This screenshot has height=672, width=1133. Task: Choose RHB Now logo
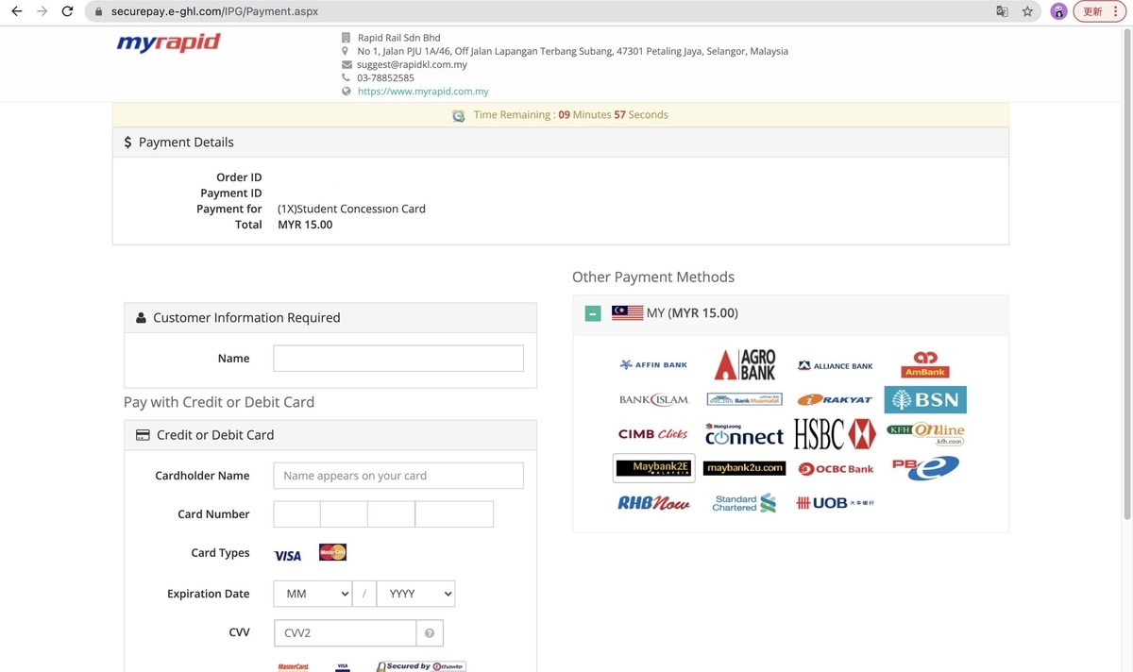653,503
